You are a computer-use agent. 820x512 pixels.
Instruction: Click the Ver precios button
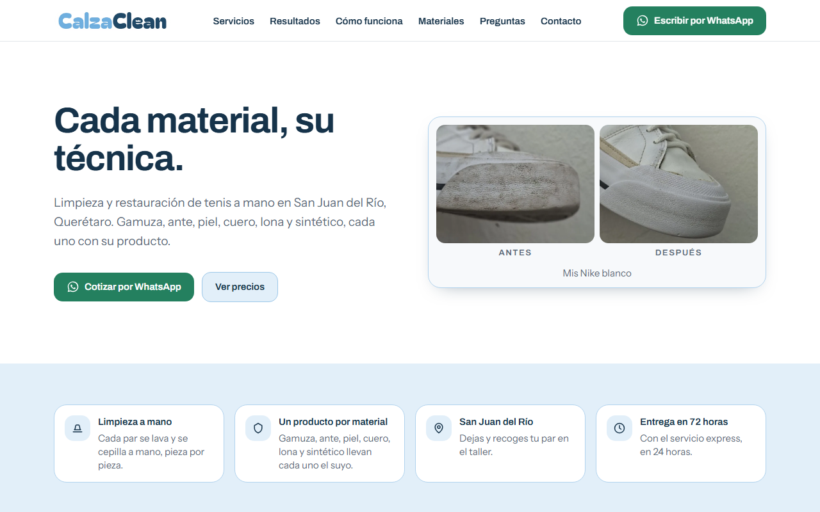[x=240, y=287]
